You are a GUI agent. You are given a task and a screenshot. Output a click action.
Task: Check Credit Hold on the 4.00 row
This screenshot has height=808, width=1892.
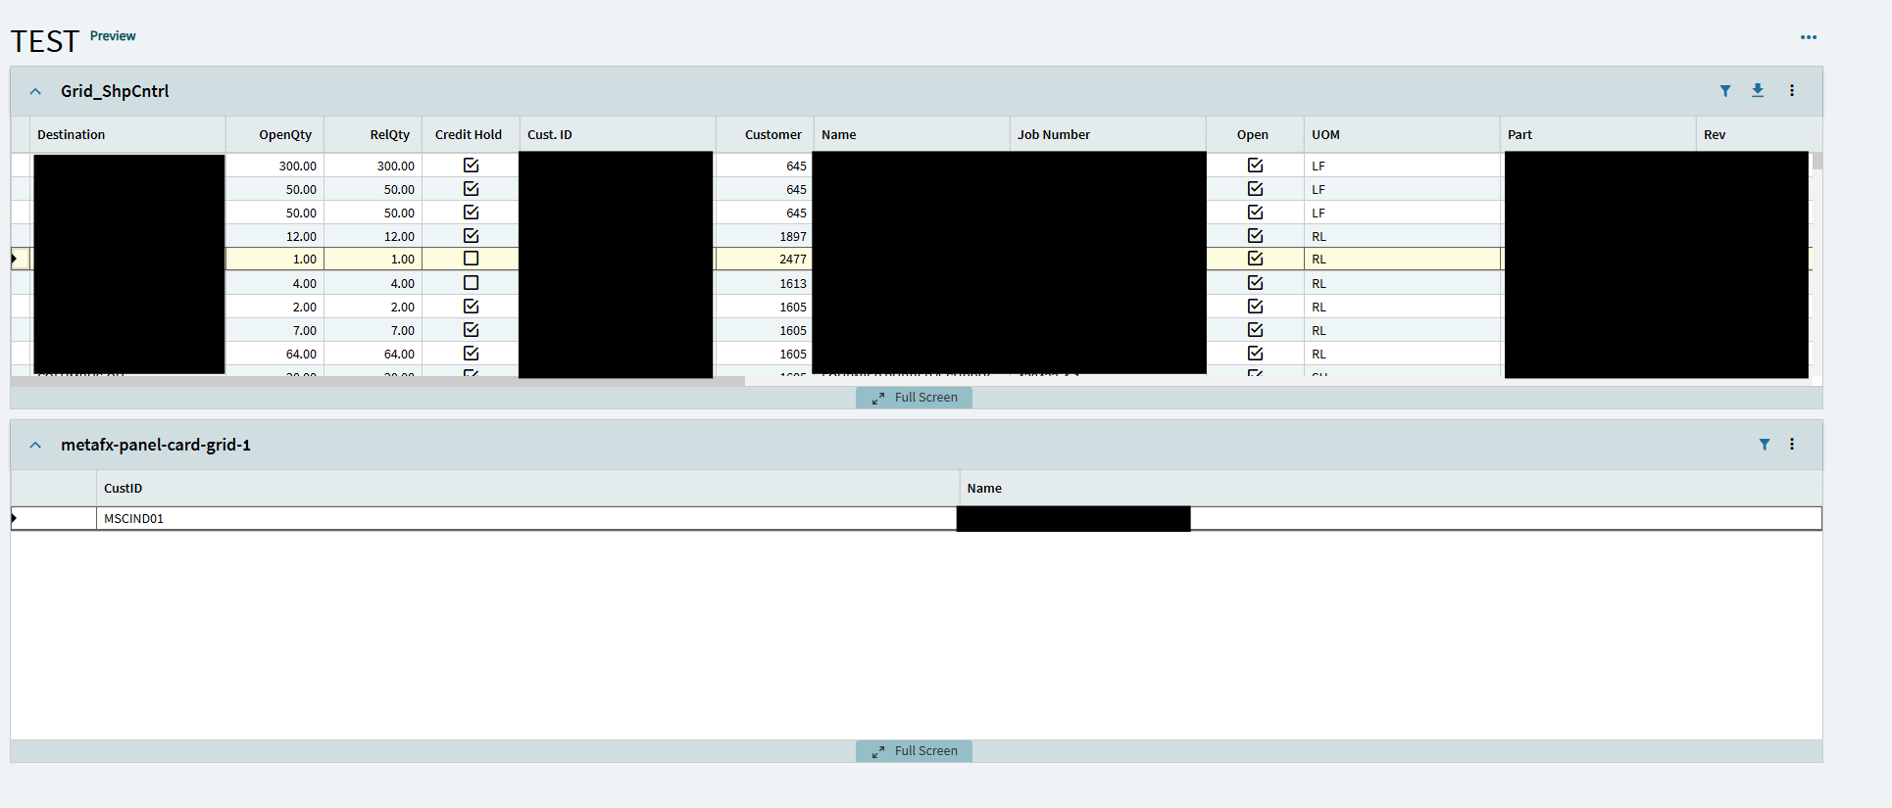(472, 283)
